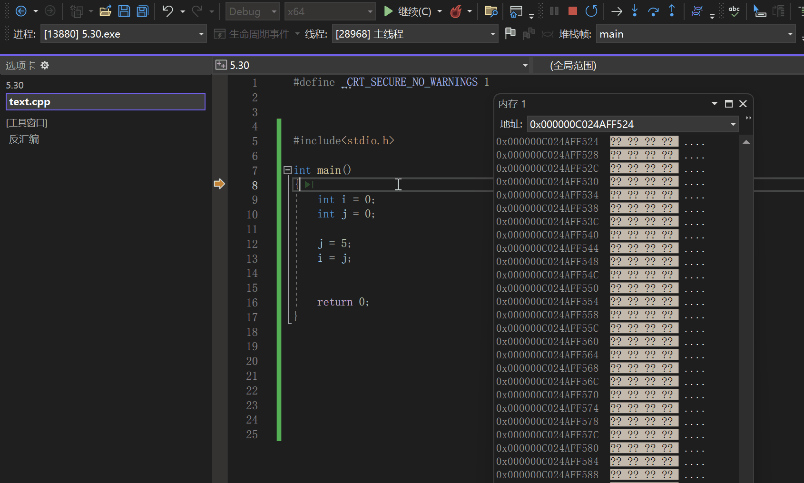Open the x64 platform dropdown
Image resolution: width=804 pixels, height=483 pixels.
coord(330,11)
